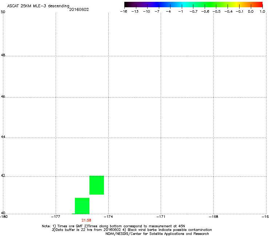
Task: Click the longitude label -171
Action: click(x=161, y=217)
